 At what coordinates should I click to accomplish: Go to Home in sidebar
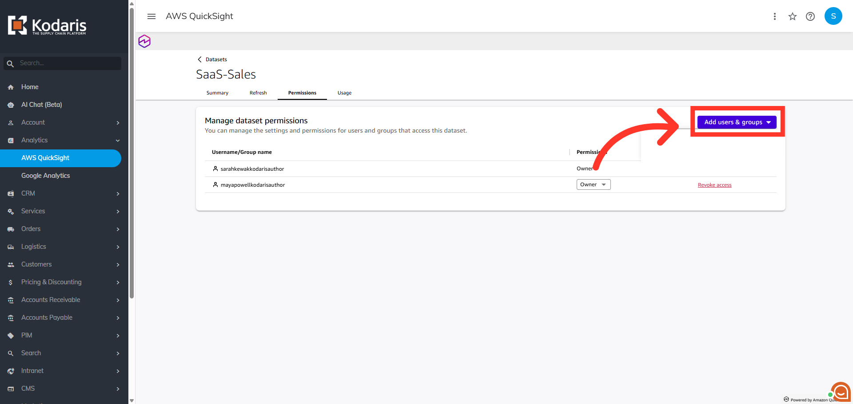tap(30, 87)
